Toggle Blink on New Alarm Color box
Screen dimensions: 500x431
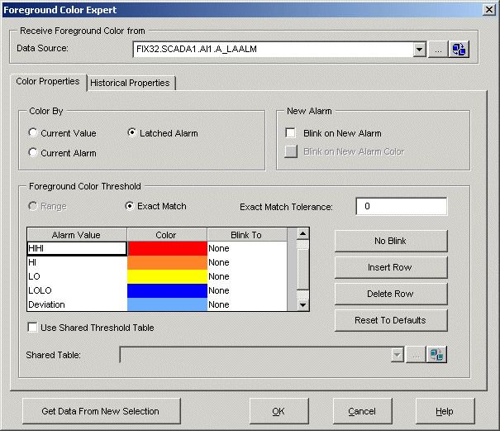point(291,151)
